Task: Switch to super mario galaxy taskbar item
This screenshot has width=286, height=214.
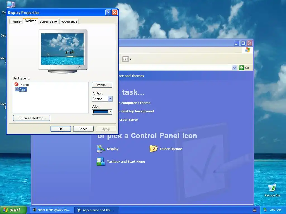Action: [52, 210]
